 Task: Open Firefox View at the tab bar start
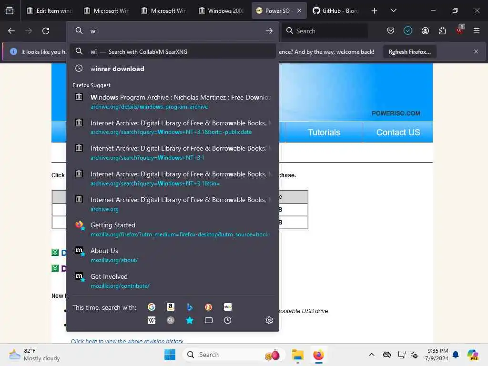(10, 10)
